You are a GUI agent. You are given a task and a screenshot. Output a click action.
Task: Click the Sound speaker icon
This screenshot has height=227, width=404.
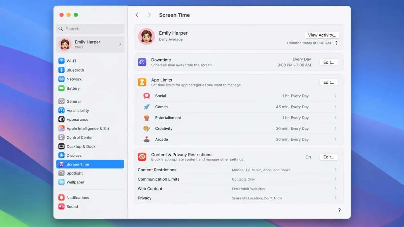click(x=61, y=206)
